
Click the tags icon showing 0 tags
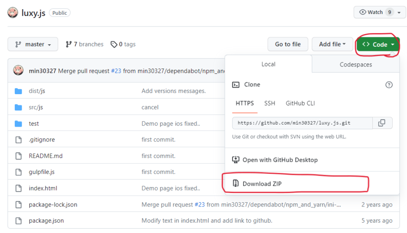[x=114, y=44]
